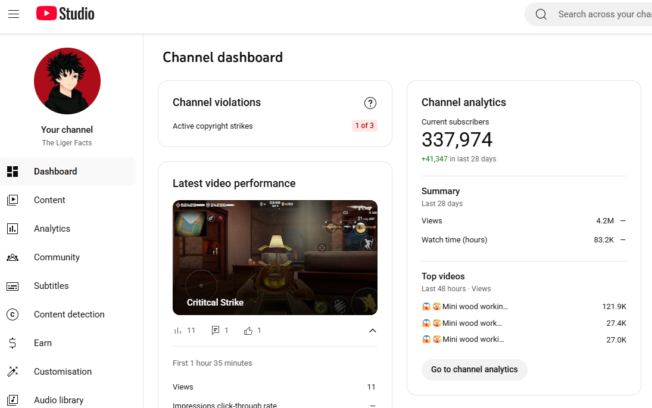The image size is (652, 408).
Task: Click the latest video likes thumbs-up icon
Action: [248, 331]
